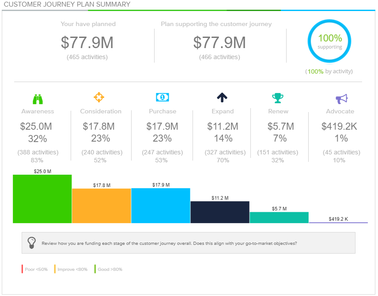Select the navy $11.2 M Expand bar
The height and width of the screenshot is (296, 378).
[220, 212]
